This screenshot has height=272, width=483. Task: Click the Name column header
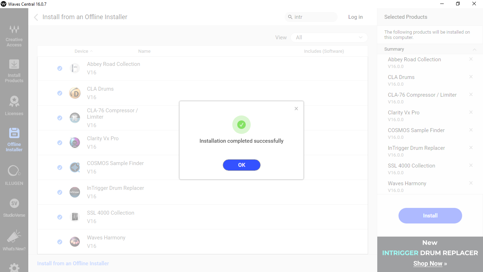(x=144, y=51)
